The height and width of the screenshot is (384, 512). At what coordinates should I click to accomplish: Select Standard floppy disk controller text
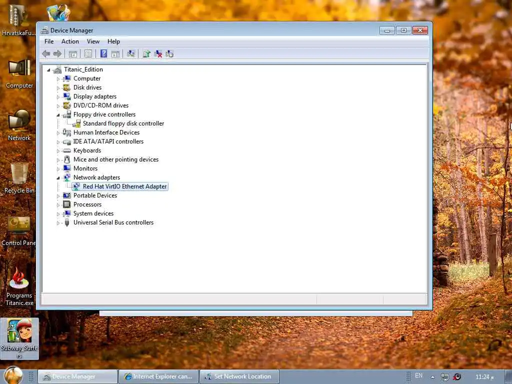123,123
